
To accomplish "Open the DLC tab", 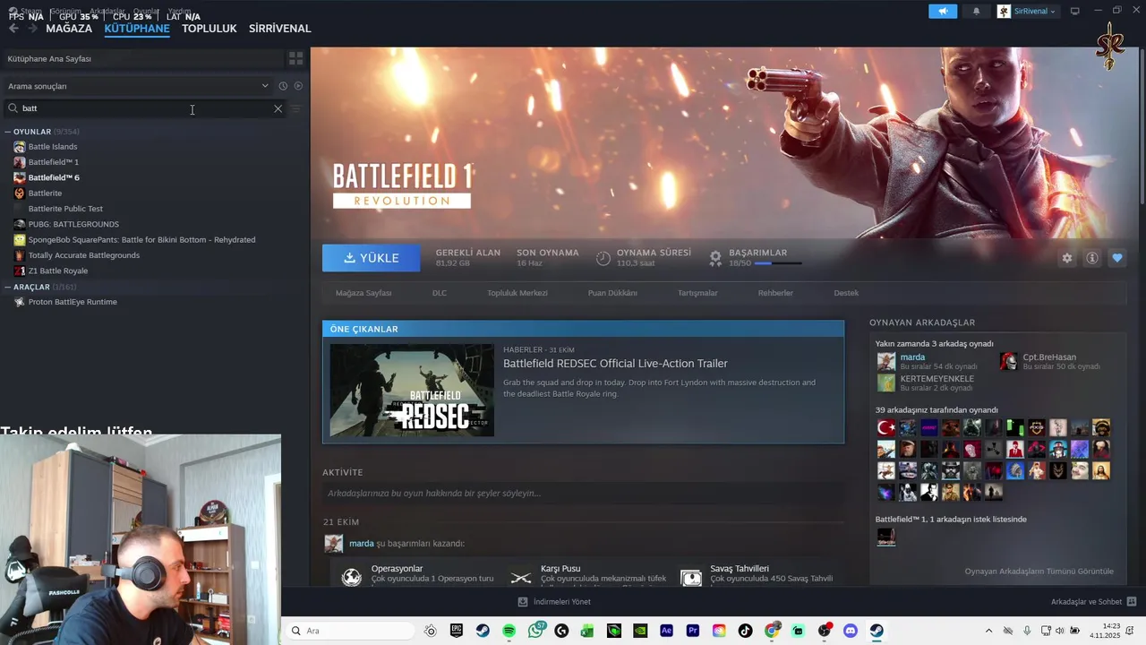I will pos(440,293).
